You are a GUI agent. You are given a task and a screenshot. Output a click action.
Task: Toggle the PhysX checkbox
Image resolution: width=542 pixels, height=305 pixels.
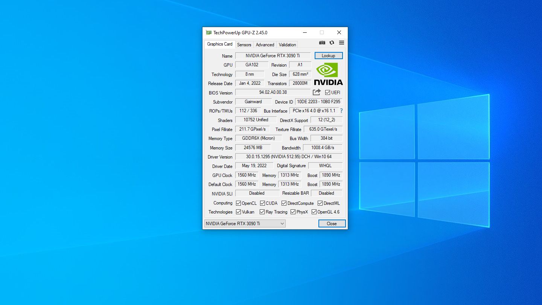(x=293, y=212)
